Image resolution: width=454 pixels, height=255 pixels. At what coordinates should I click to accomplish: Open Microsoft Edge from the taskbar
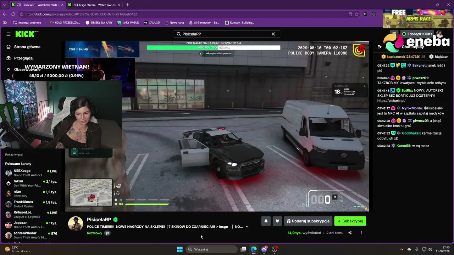(x=254, y=249)
